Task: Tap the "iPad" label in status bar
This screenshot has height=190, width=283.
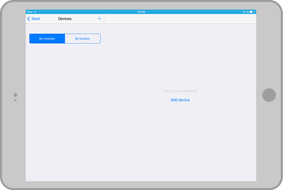Action: (x=29, y=12)
